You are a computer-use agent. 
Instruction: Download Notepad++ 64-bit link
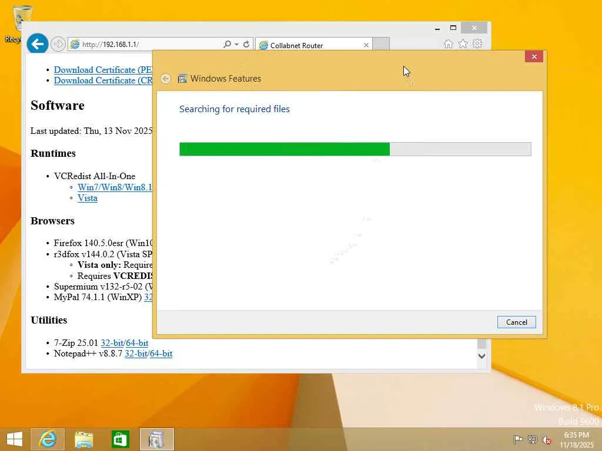(161, 354)
